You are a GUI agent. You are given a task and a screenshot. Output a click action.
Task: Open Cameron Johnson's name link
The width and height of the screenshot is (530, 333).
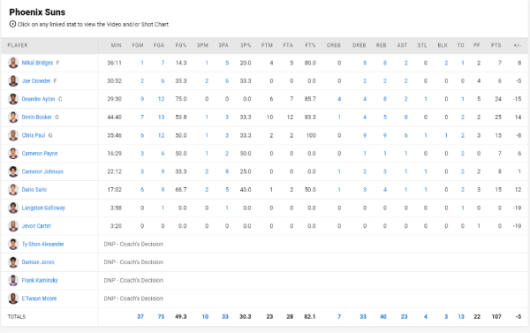pyautogui.click(x=42, y=171)
